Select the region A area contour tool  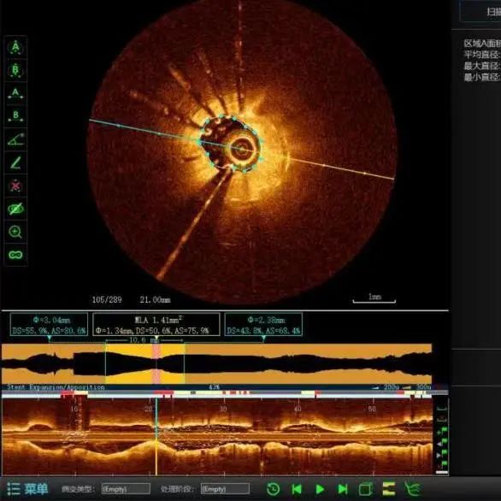15,47
